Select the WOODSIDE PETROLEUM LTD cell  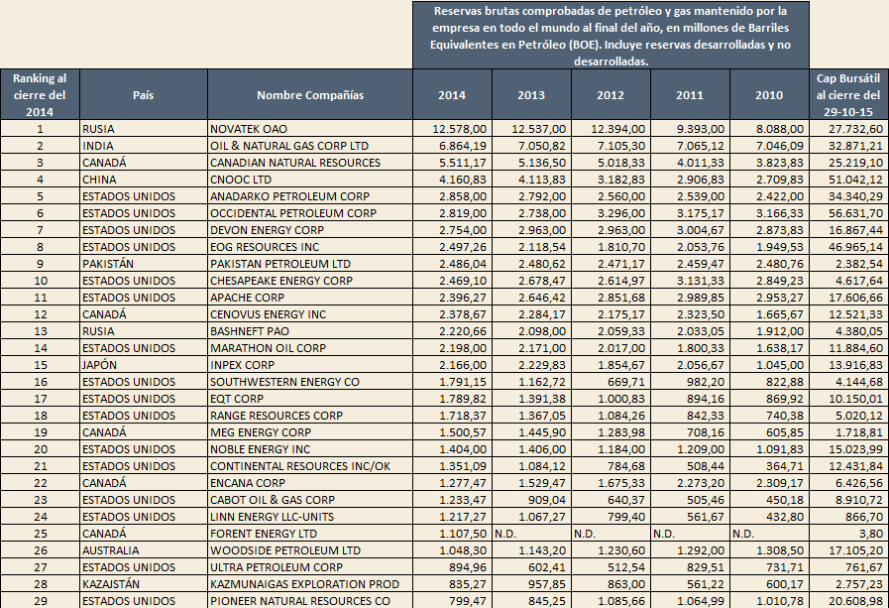coord(310,550)
